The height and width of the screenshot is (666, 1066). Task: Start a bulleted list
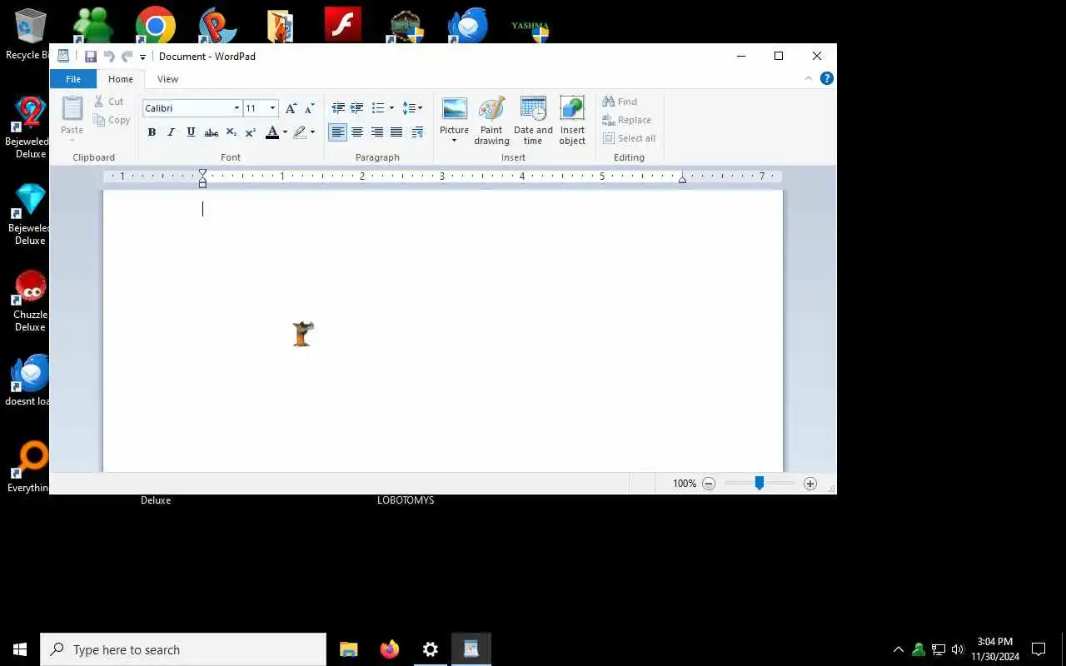[x=378, y=108]
